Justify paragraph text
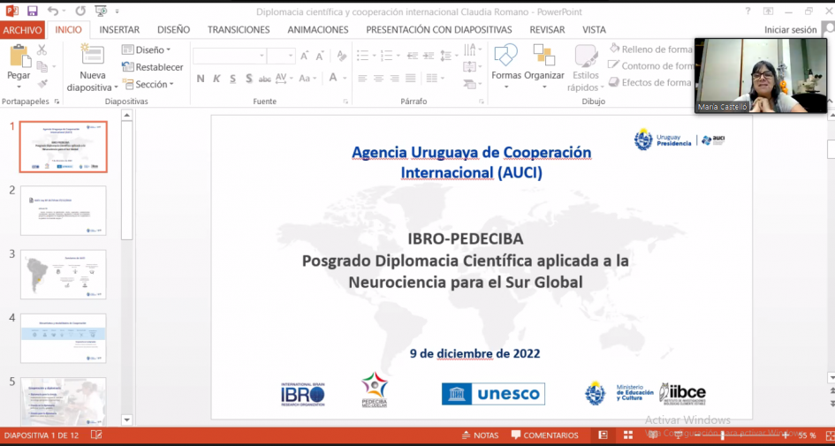 (411, 79)
